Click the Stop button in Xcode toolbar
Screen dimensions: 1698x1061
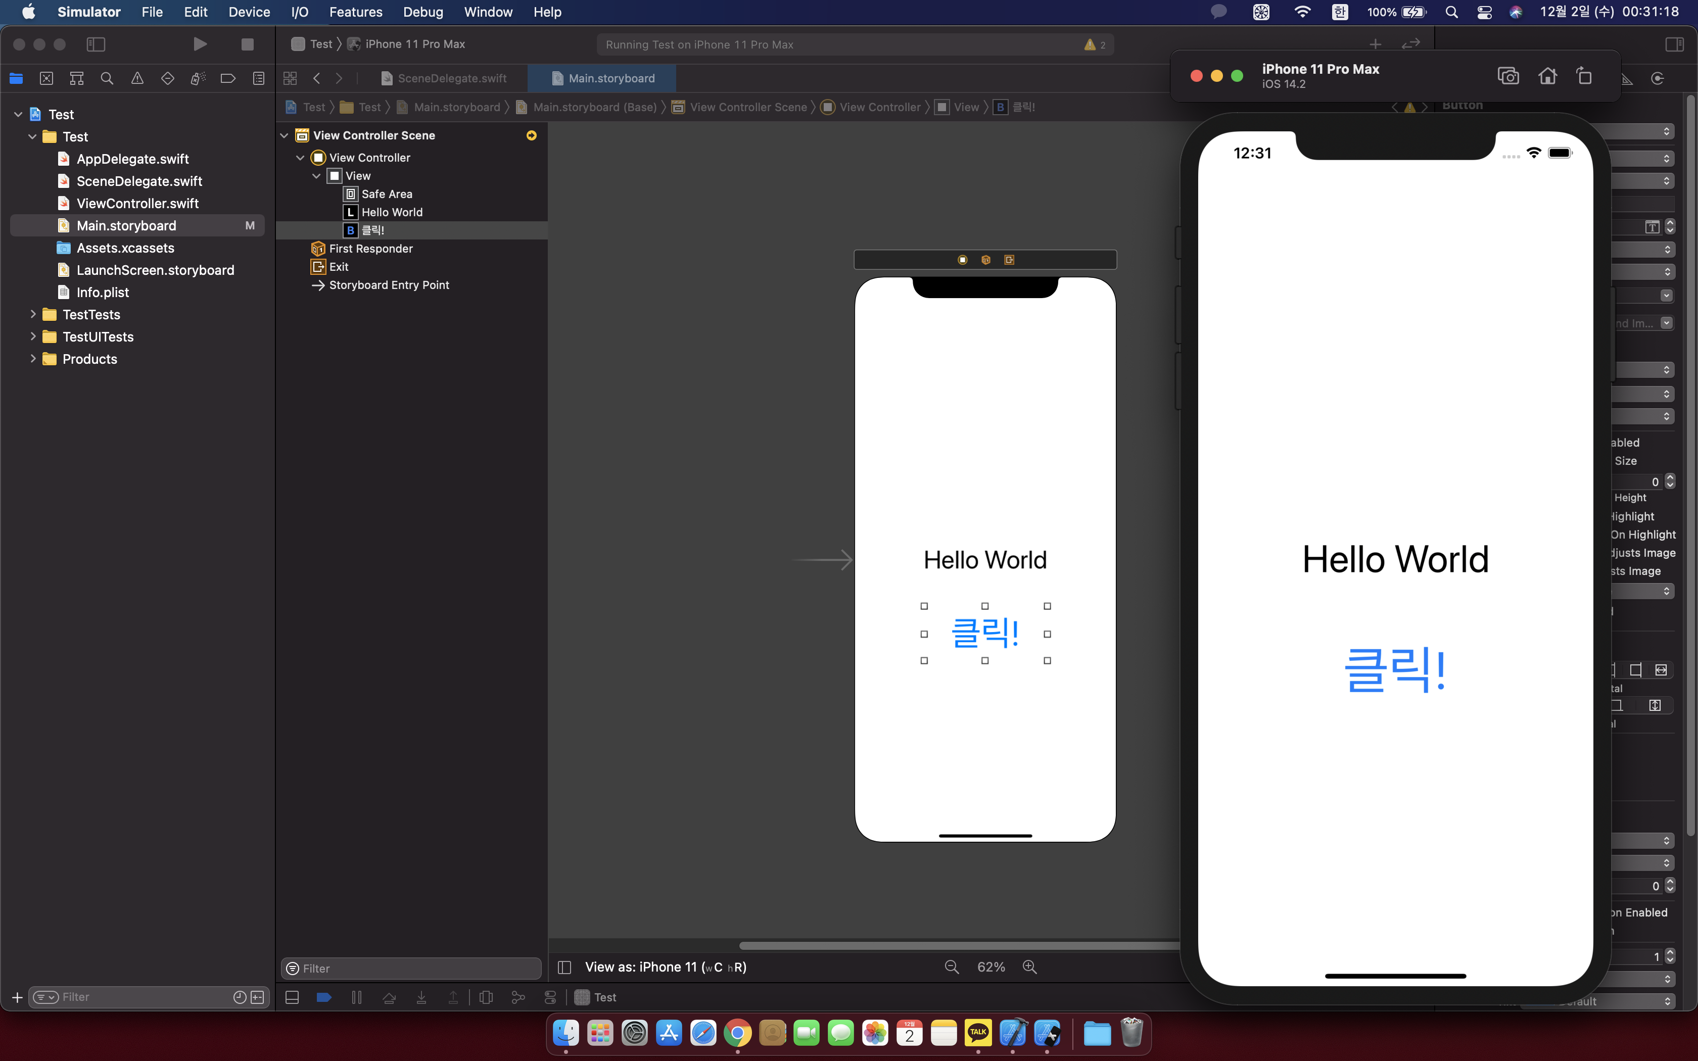pos(247,44)
